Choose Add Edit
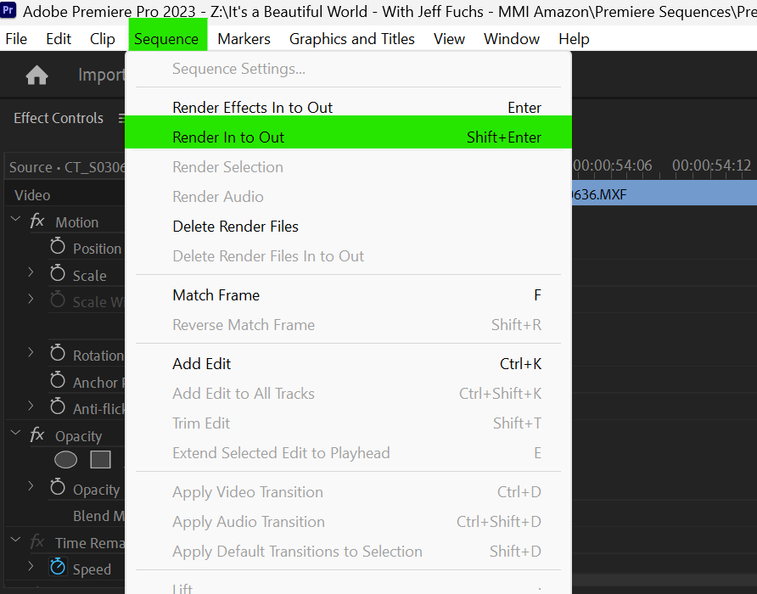757x594 pixels. 348,363
